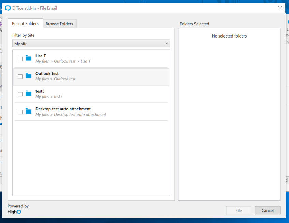Image resolution: width=289 pixels, height=223 pixels.
Task: Select the test3 folder name
Action: tap(40, 91)
